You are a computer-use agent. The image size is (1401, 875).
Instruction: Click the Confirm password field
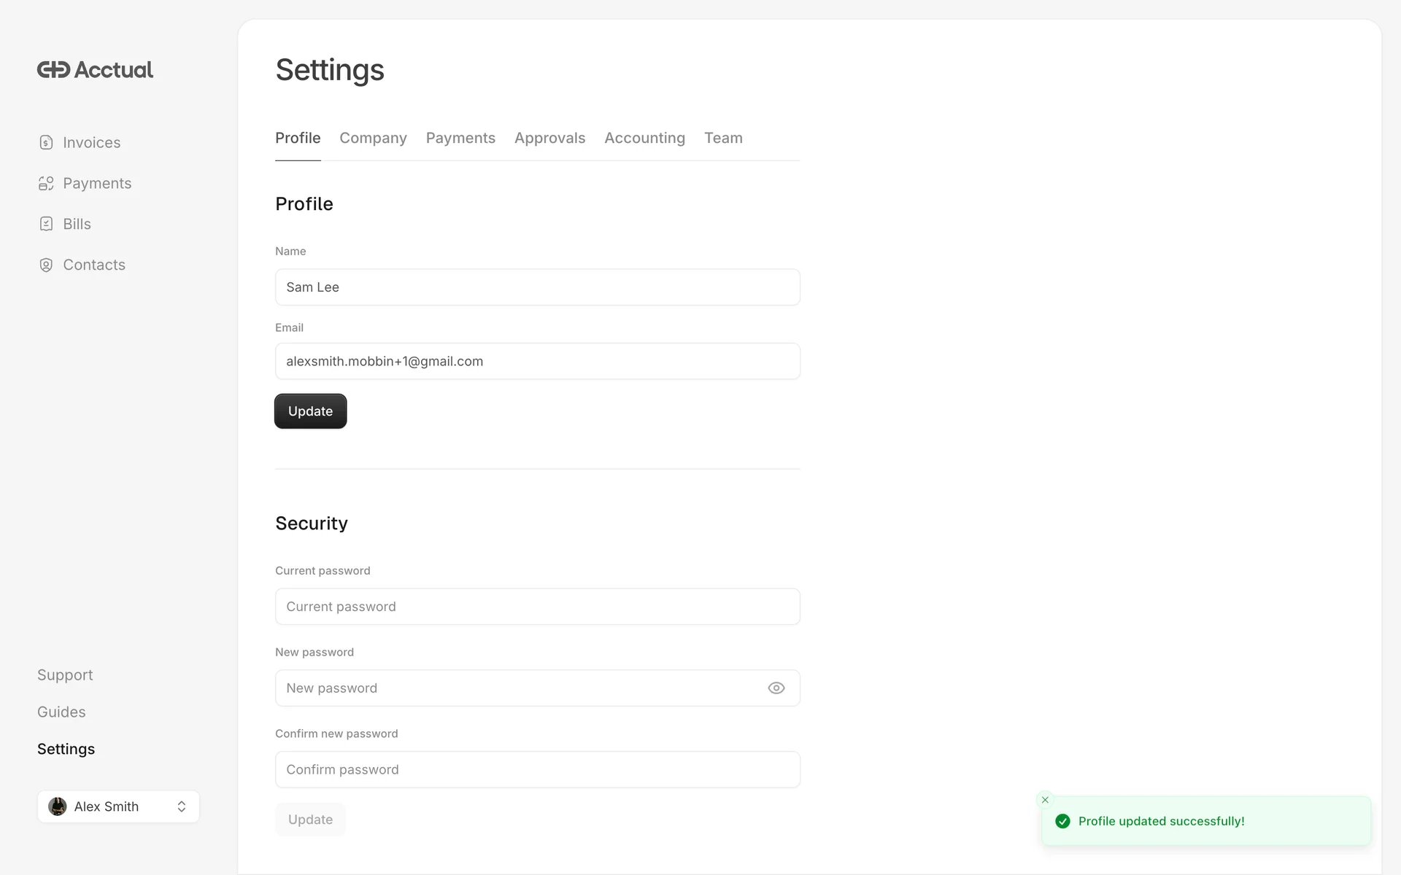pos(537,770)
